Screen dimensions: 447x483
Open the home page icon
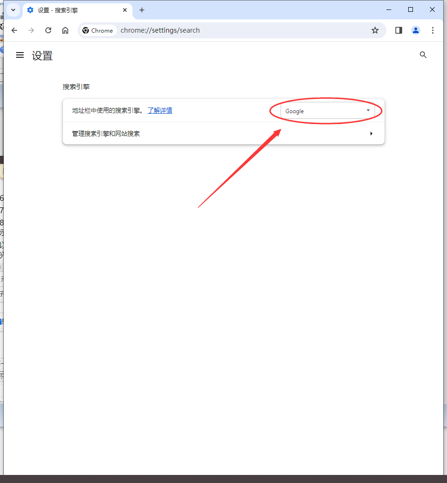pos(65,30)
